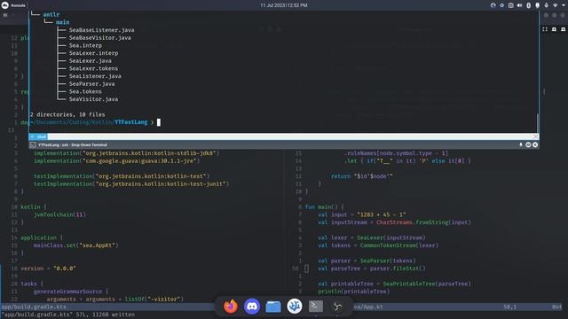Click the rightmost icon beside fullscreen brackets
Screen dimensions: 568x319
tap(563, 29)
